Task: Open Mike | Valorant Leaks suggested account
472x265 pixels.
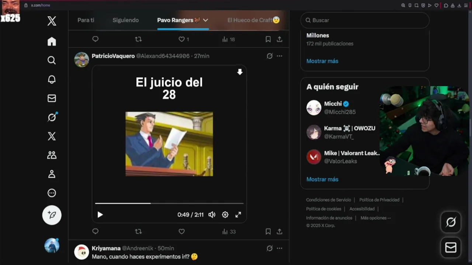Action: (343, 157)
